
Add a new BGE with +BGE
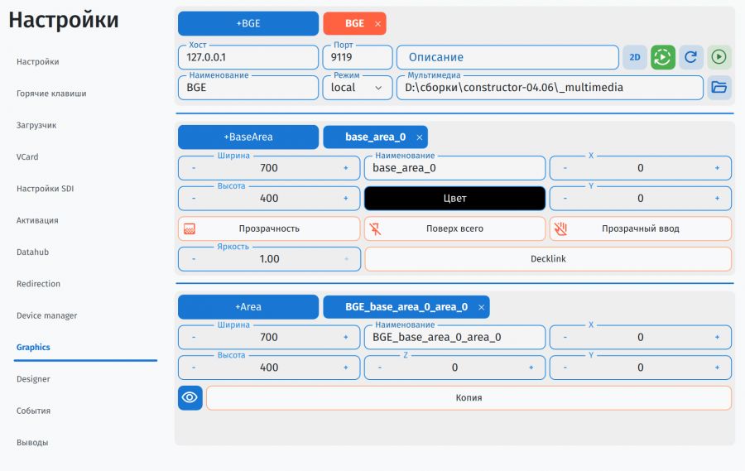coord(248,23)
